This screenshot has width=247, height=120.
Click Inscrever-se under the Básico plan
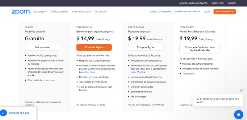pos(42,47)
